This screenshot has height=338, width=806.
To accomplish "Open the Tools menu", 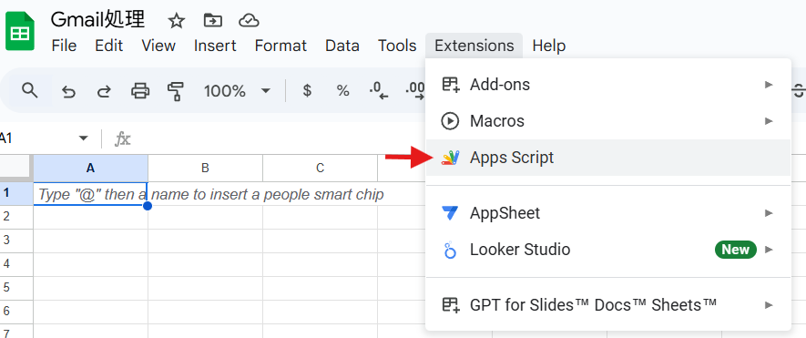I will (397, 46).
